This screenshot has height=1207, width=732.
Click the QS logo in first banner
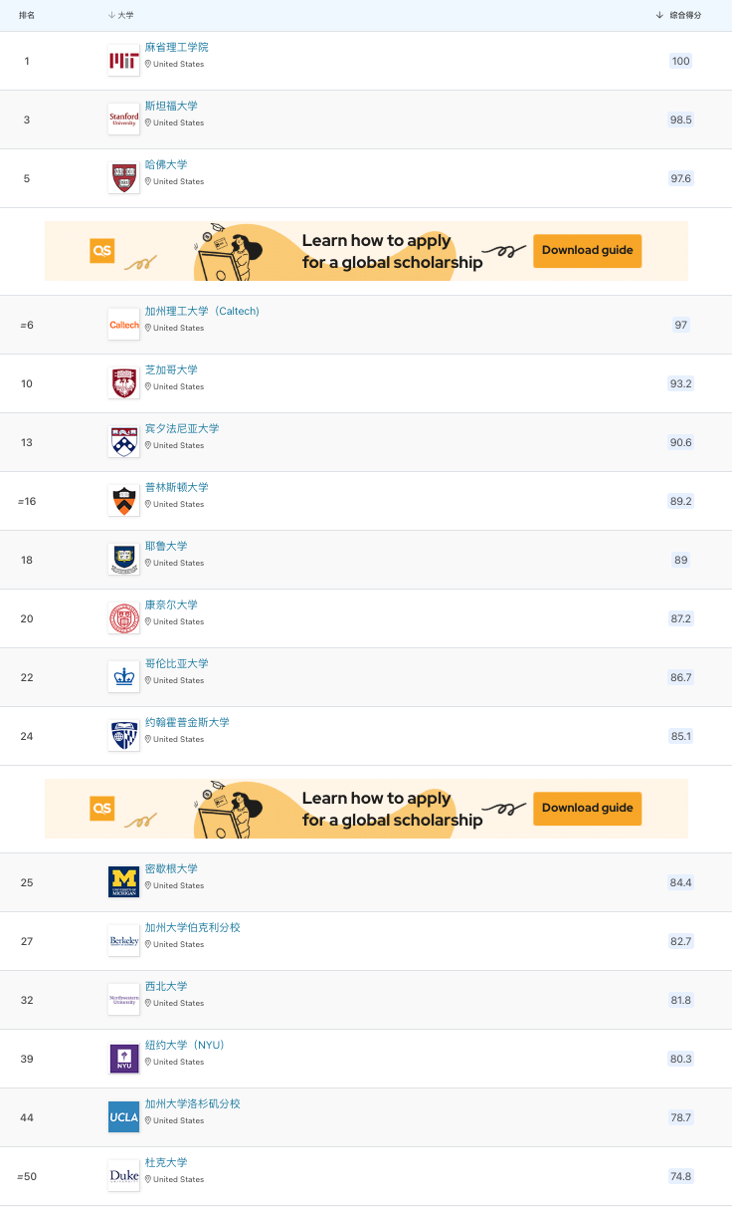click(102, 251)
